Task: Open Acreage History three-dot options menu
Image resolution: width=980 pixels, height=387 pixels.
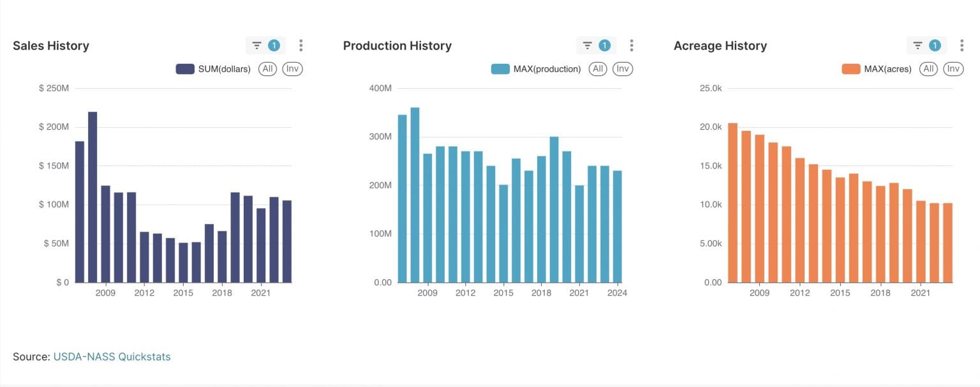Action: [961, 45]
